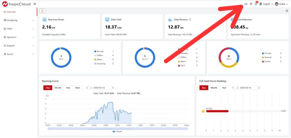The image size is (291, 138).
Task: Open the English language dropdown
Action: pos(266,4)
